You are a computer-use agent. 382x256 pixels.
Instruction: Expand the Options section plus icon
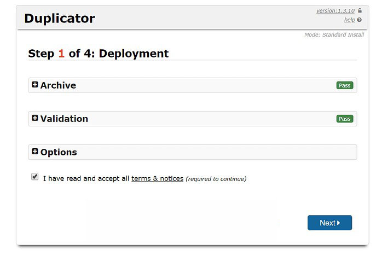[35, 152]
